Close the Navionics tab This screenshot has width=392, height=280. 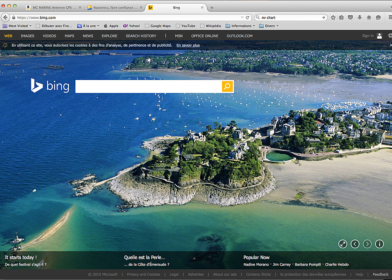[x=141, y=8]
